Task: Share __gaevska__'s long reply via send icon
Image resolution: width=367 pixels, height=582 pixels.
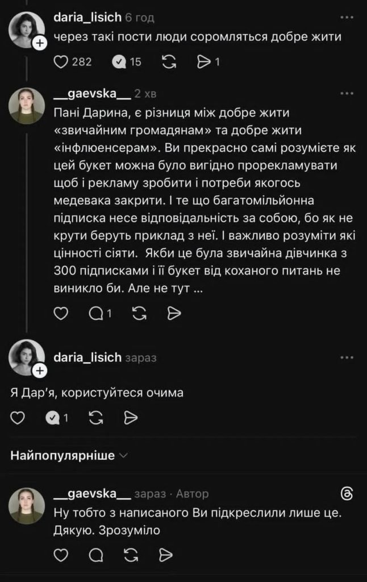Action: tap(174, 313)
